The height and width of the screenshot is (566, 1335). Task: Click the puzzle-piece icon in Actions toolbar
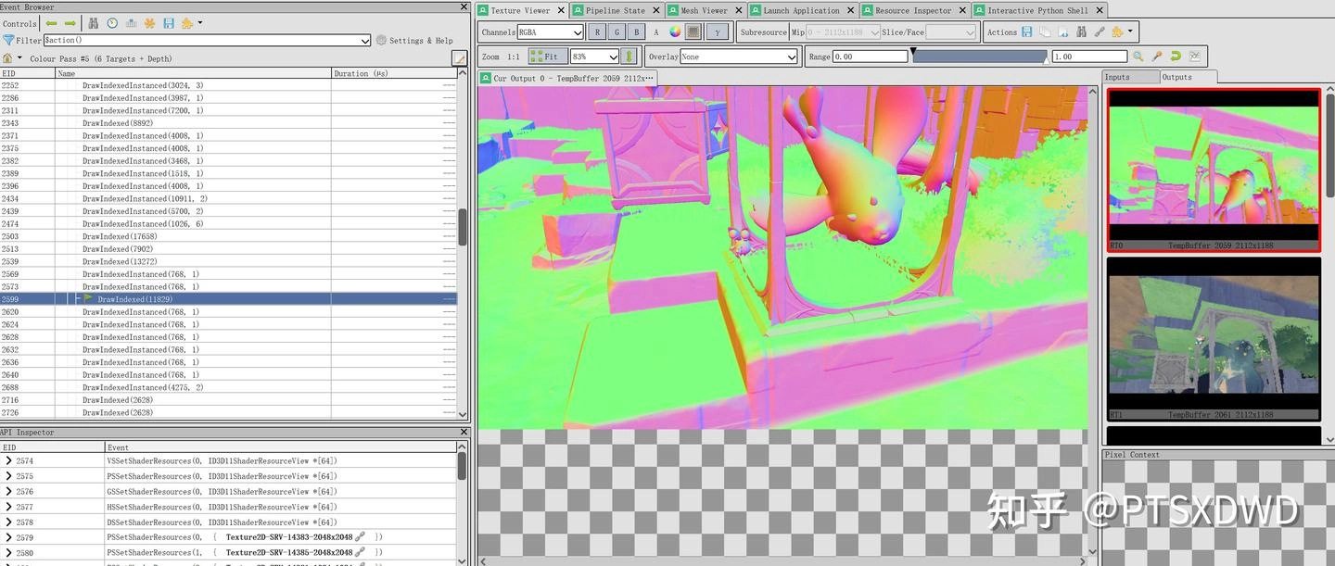pyautogui.click(x=1117, y=31)
